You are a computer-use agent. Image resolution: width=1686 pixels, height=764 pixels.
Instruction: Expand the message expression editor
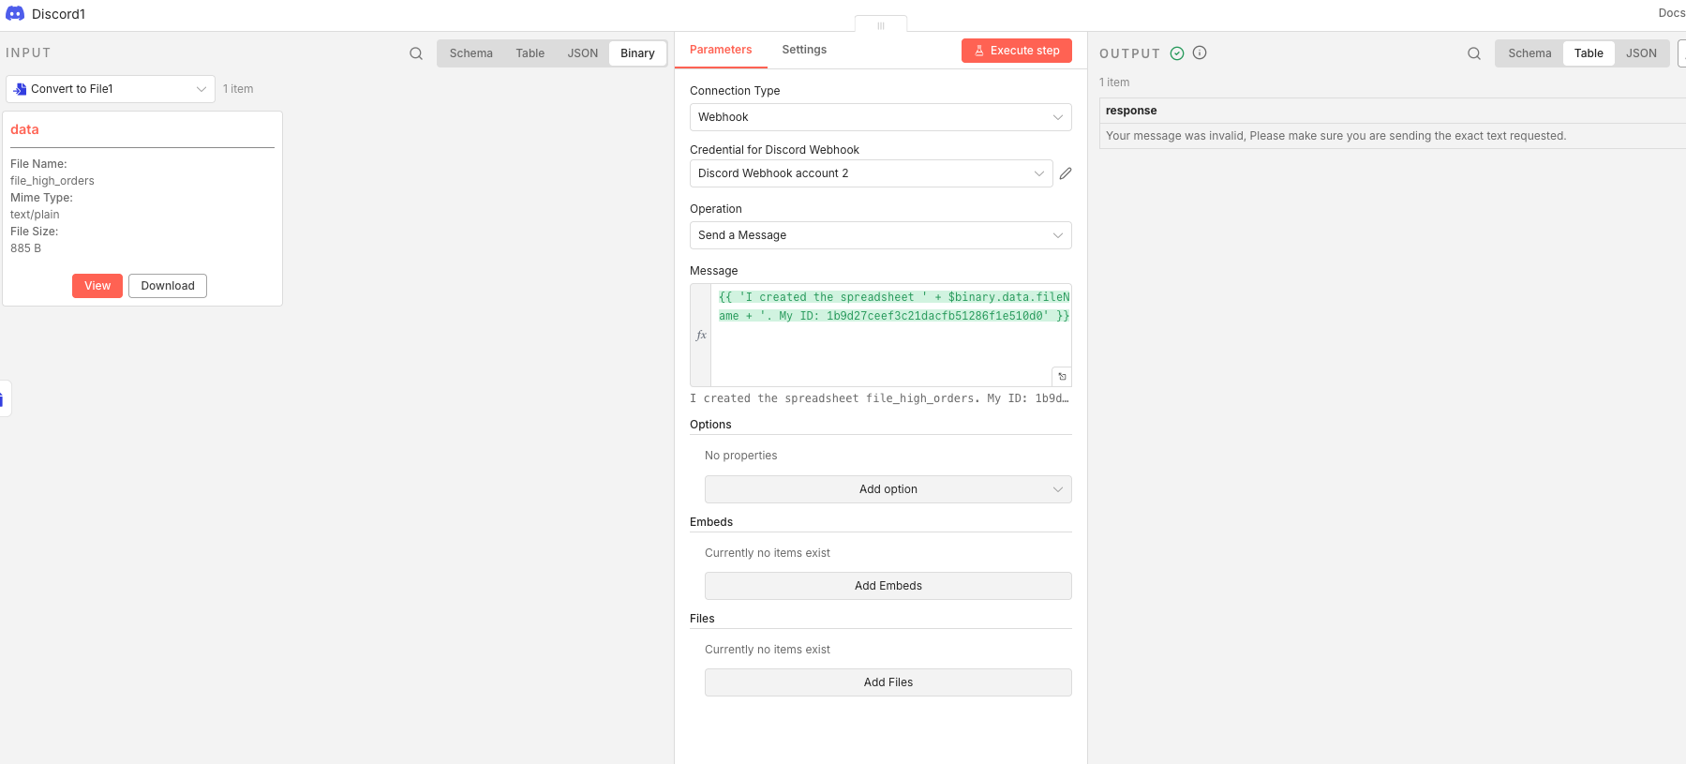coord(1062,377)
